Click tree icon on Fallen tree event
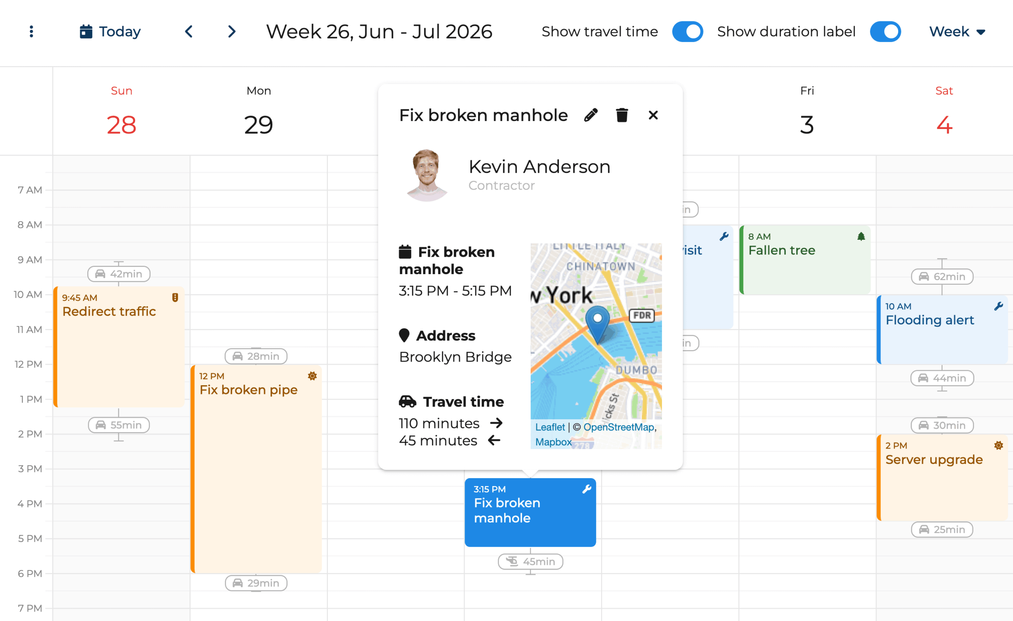This screenshot has height=621, width=1013. (x=861, y=236)
